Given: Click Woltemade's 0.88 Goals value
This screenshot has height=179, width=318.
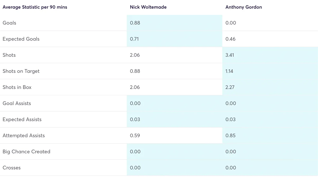Looking at the screenshot, I should [x=135, y=23].
